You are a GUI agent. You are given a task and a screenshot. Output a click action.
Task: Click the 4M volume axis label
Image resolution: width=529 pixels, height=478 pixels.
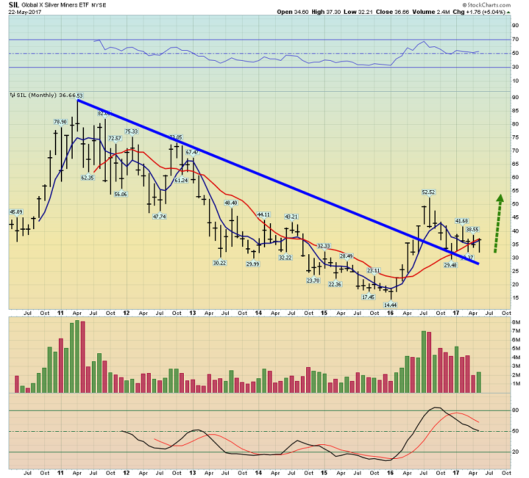(516, 357)
